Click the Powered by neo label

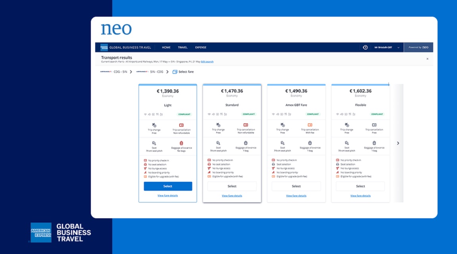[418, 47]
